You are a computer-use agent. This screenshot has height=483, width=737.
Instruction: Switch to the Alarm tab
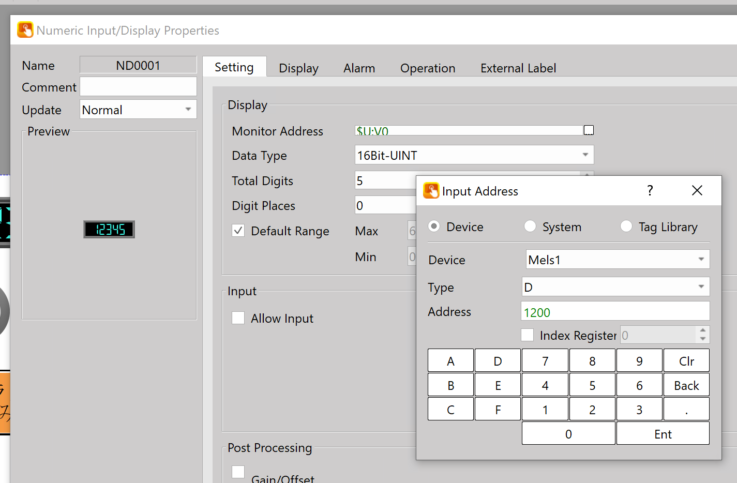coord(359,68)
